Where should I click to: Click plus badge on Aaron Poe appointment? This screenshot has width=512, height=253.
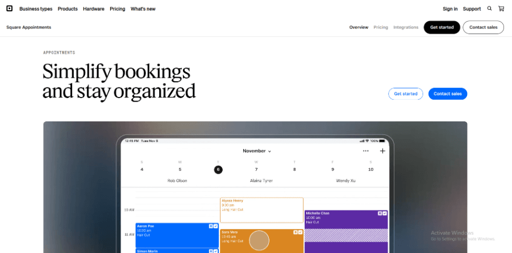[211, 226]
